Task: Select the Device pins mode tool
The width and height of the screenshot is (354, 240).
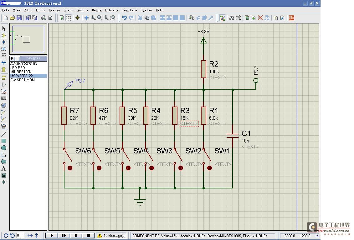Action: coord(4,84)
